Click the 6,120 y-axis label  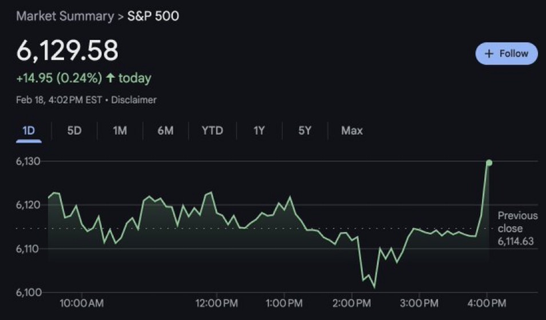(x=28, y=205)
